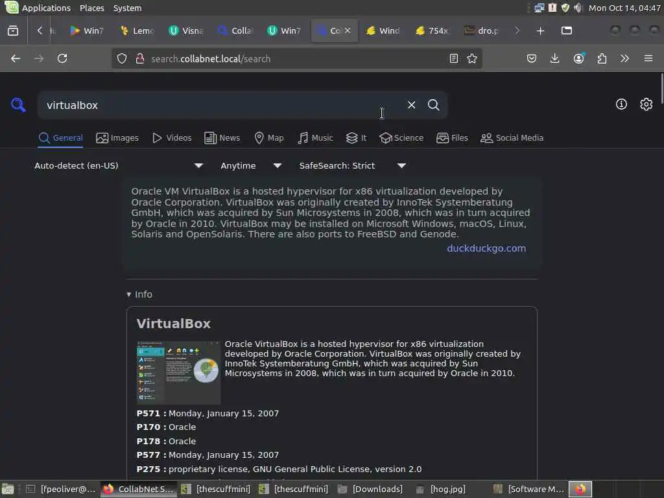Select the General search category

point(60,137)
